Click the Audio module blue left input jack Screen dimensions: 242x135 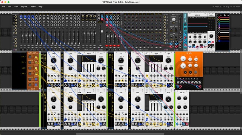210,42
